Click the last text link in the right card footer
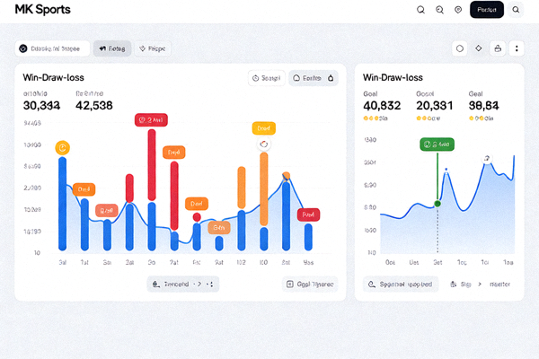 (x=499, y=285)
